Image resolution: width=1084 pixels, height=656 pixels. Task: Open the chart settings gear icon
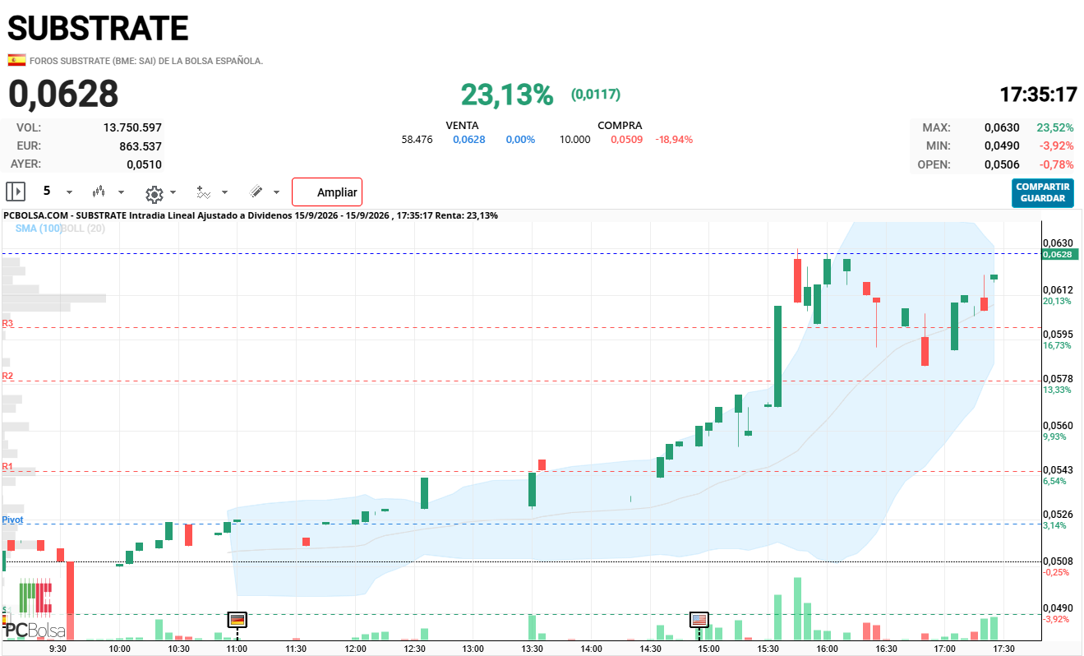click(x=154, y=193)
